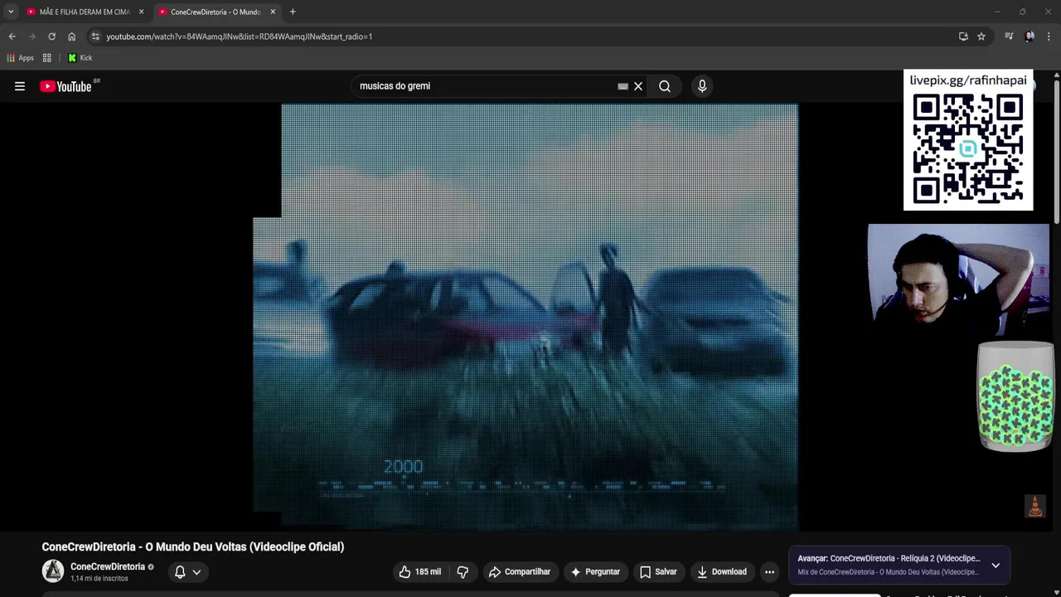
Task: Open the tab search dropdown arrow
Action: click(11, 12)
